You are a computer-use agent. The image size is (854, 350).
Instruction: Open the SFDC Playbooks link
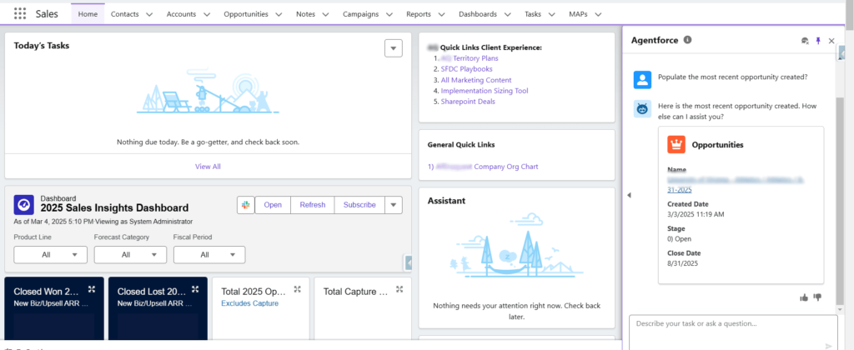(x=466, y=69)
